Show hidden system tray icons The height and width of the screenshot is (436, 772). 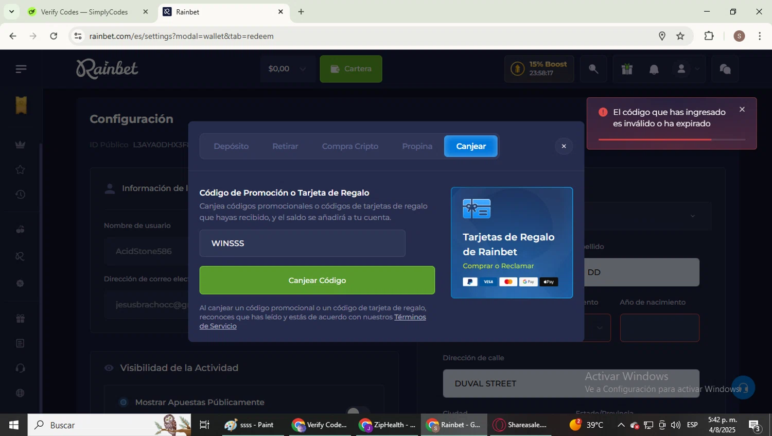point(621,425)
